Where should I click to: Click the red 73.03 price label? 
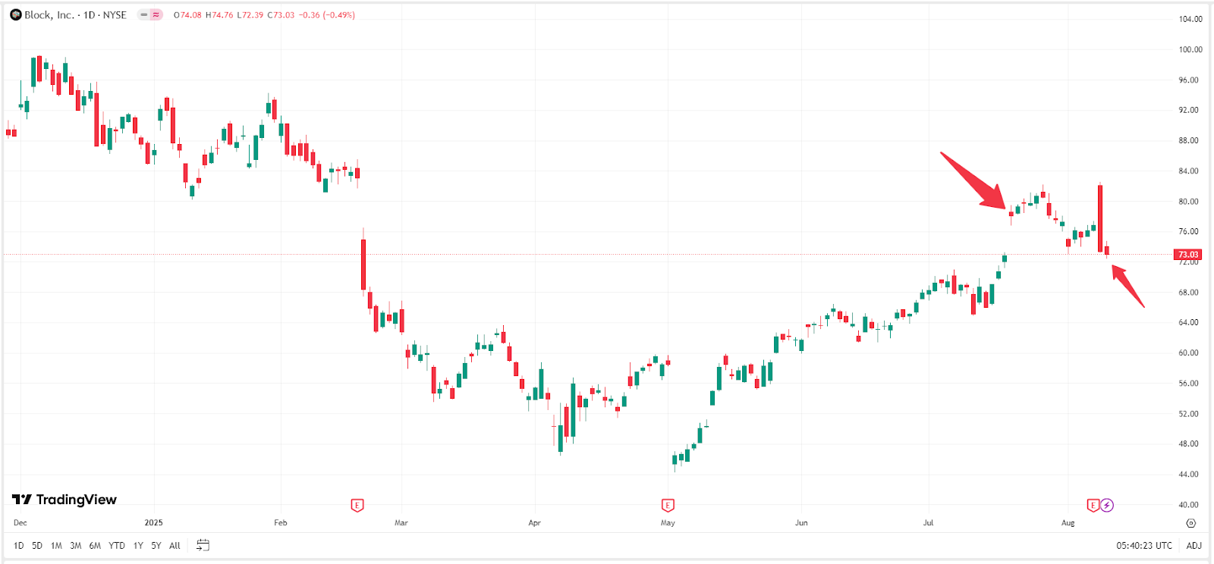(x=1187, y=255)
